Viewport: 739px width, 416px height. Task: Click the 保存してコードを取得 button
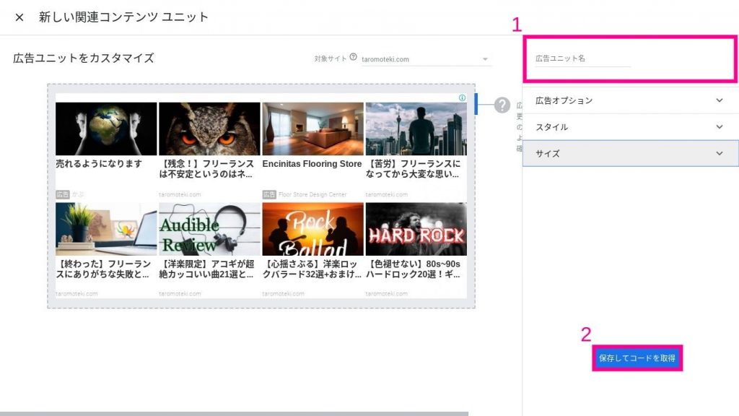637,358
